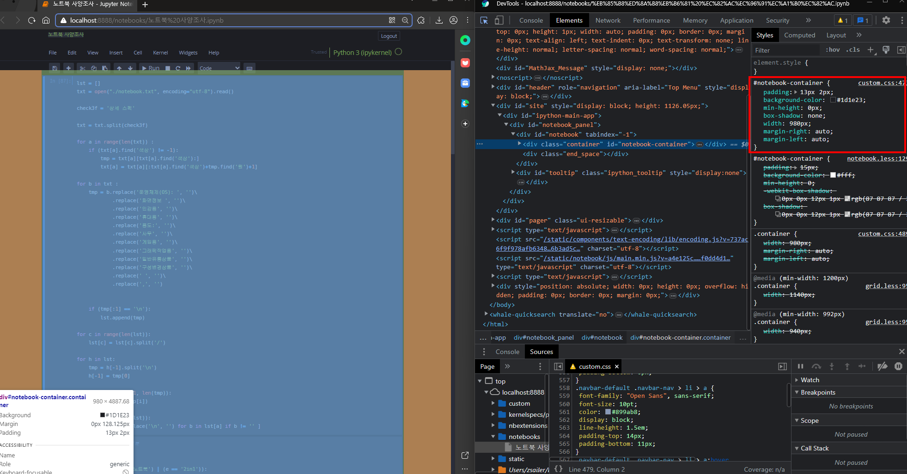Edit the #fff background-color swatch in notebook.less
Image resolution: width=907 pixels, height=474 pixels.
(x=833, y=175)
